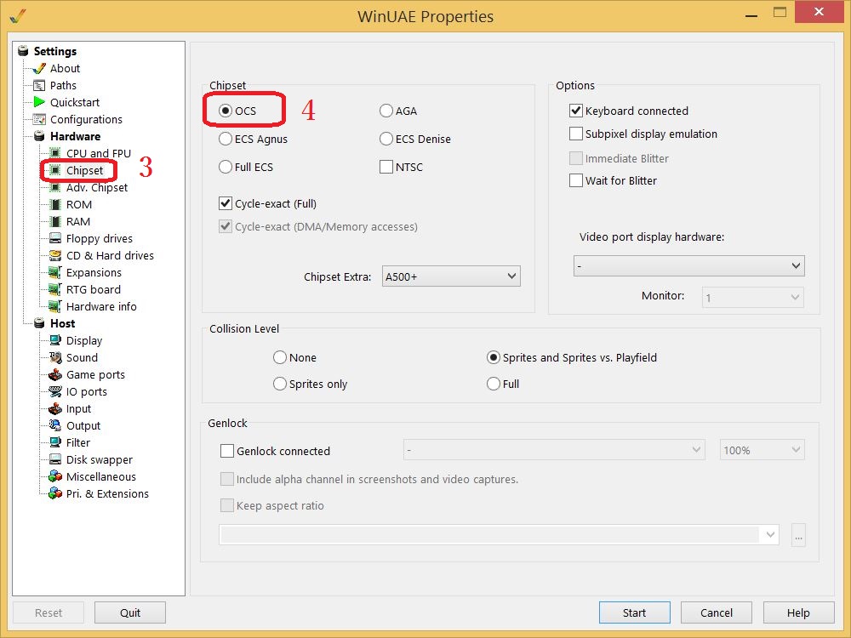Enable Wait for Blitter checkbox
Image resolution: width=851 pixels, height=638 pixels.
(x=576, y=180)
